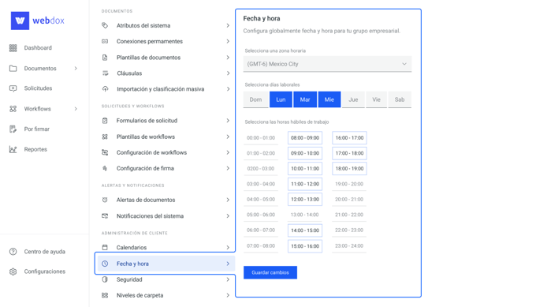Click the Alertas de documentos clock icon
536x307 pixels.
105,200
